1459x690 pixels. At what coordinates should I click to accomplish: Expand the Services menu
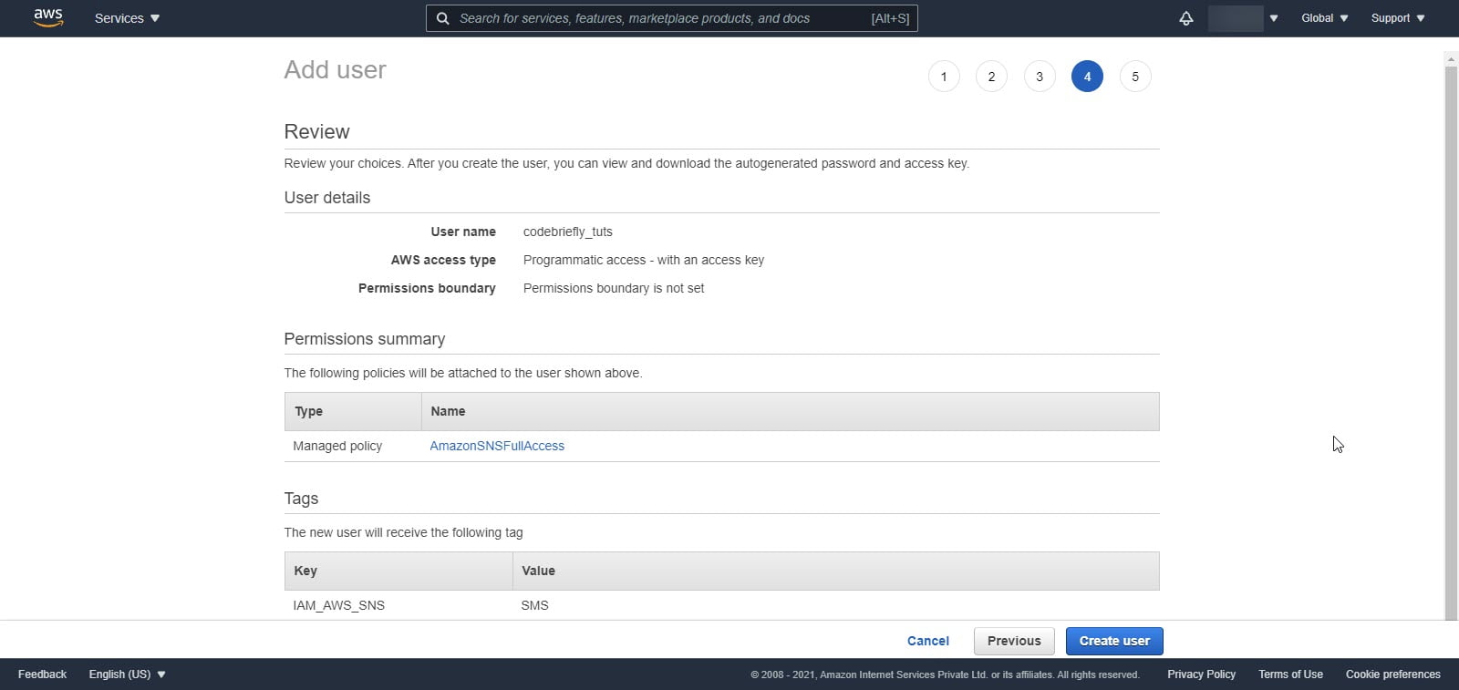(127, 18)
